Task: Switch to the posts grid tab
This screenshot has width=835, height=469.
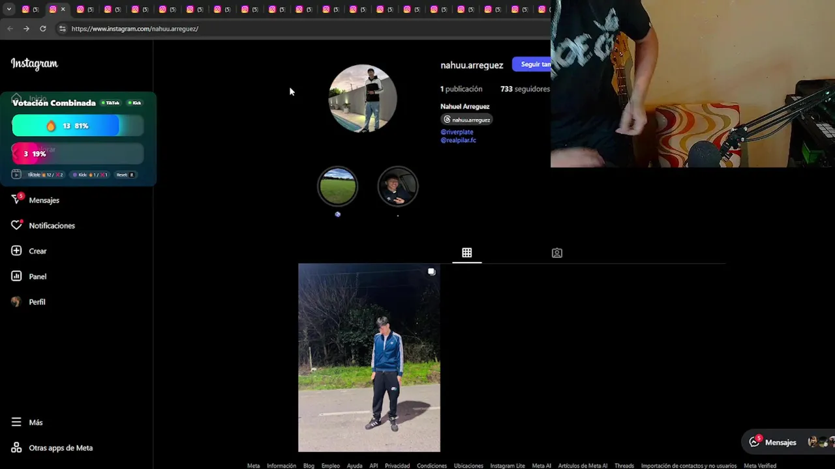Action: coord(467,253)
